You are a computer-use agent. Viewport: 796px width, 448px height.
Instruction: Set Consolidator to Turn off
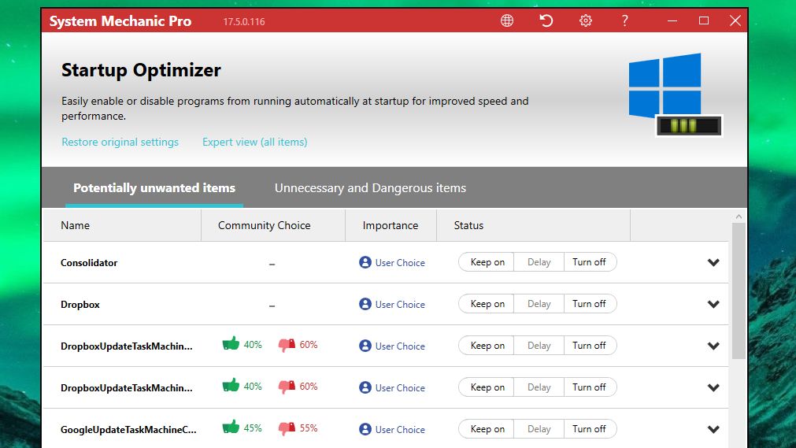(x=590, y=262)
